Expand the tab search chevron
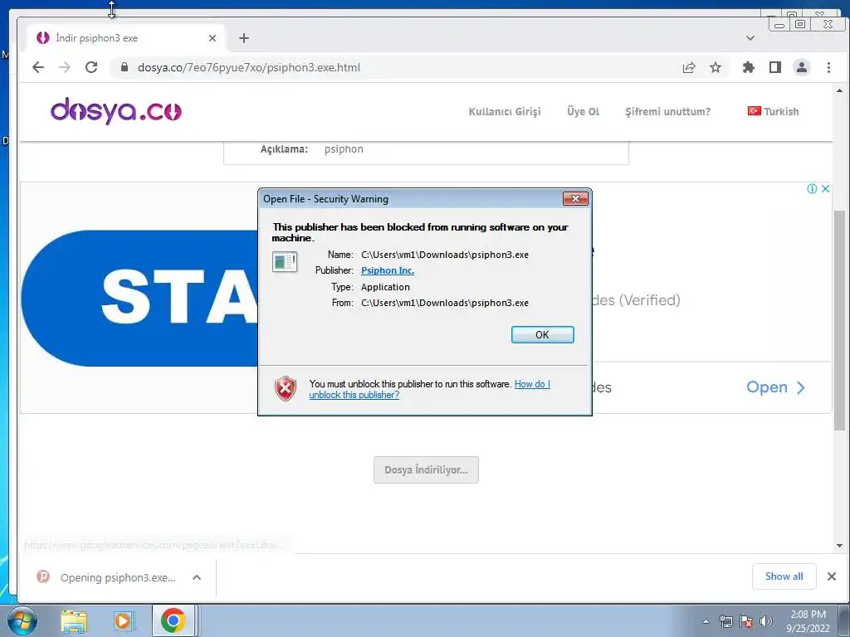850x637 pixels. click(x=750, y=38)
